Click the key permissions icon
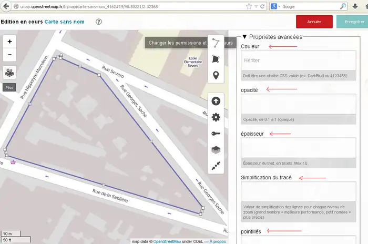Image resolution: width=368 pixels, height=244 pixels. [216, 134]
